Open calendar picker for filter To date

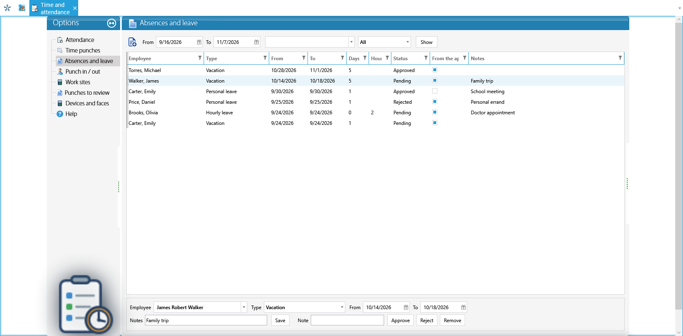point(257,42)
